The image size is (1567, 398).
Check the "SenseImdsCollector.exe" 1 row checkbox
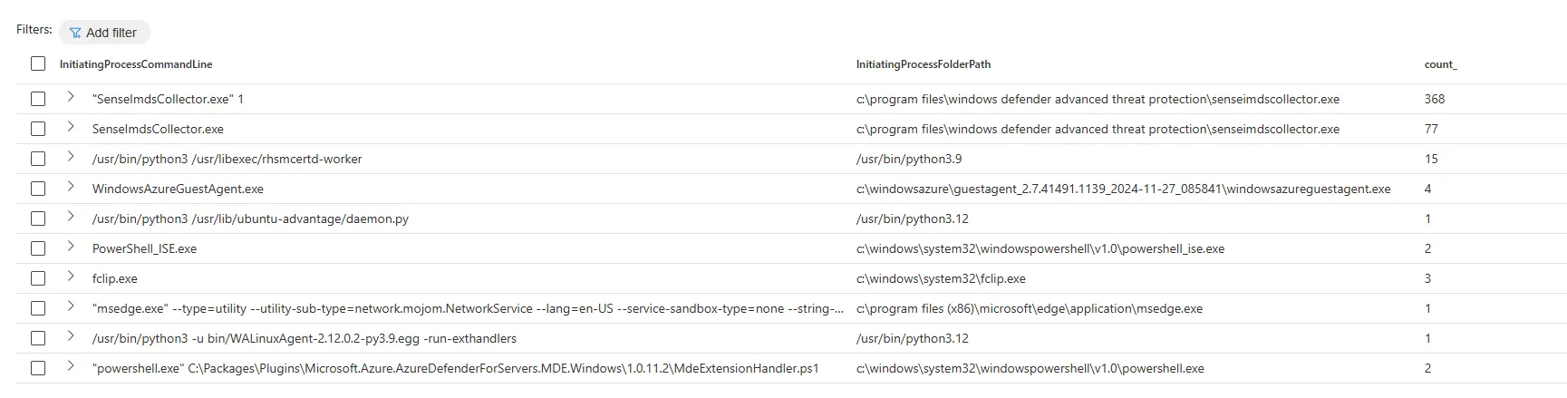click(x=38, y=99)
